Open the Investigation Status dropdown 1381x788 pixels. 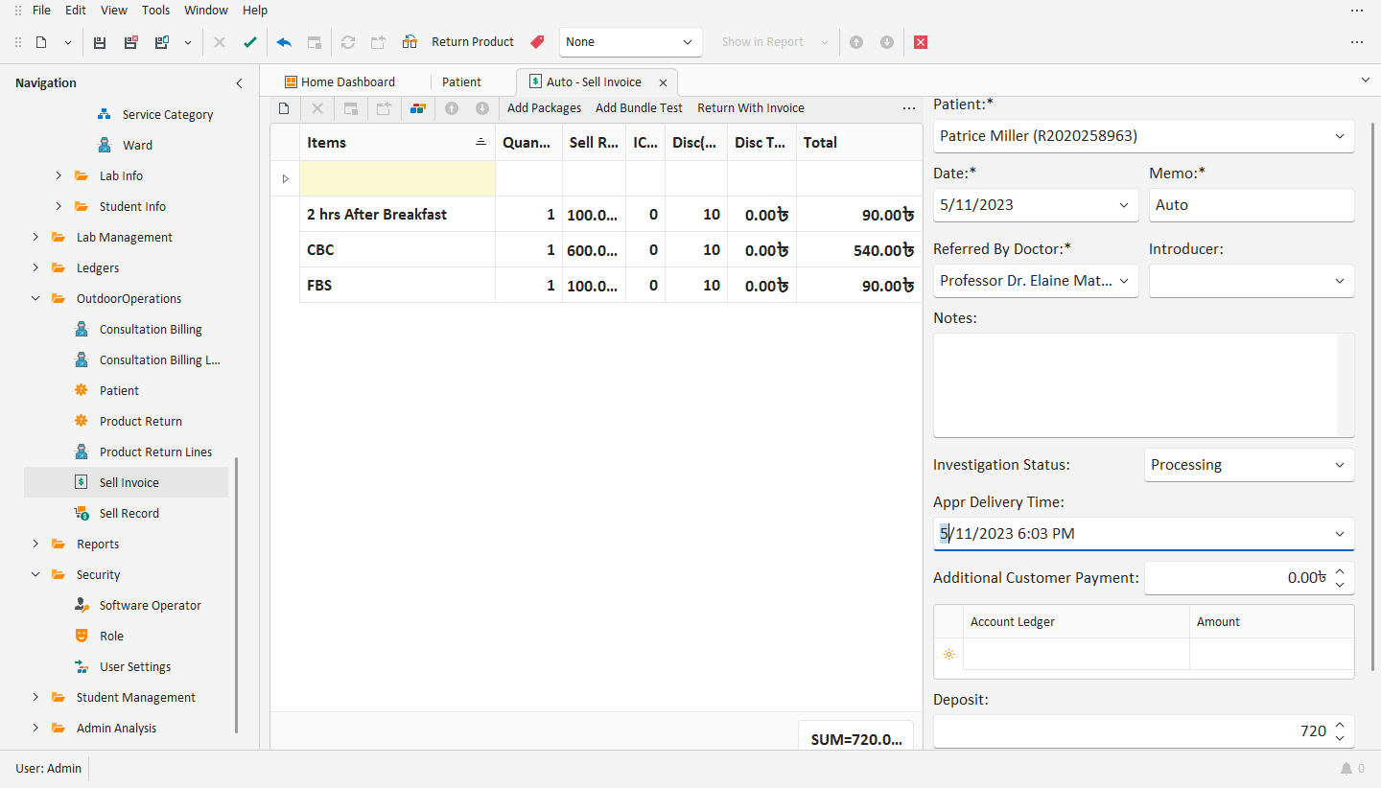pyautogui.click(x=1341, y=465)
